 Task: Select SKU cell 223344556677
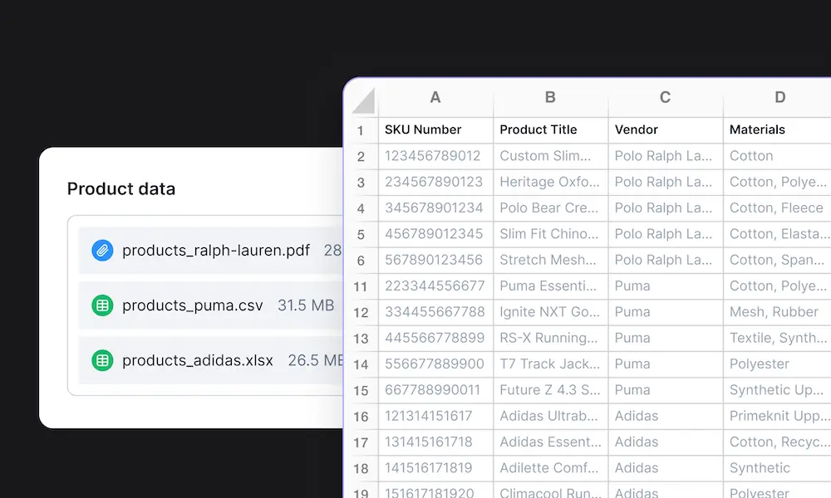tap(435, 286)
